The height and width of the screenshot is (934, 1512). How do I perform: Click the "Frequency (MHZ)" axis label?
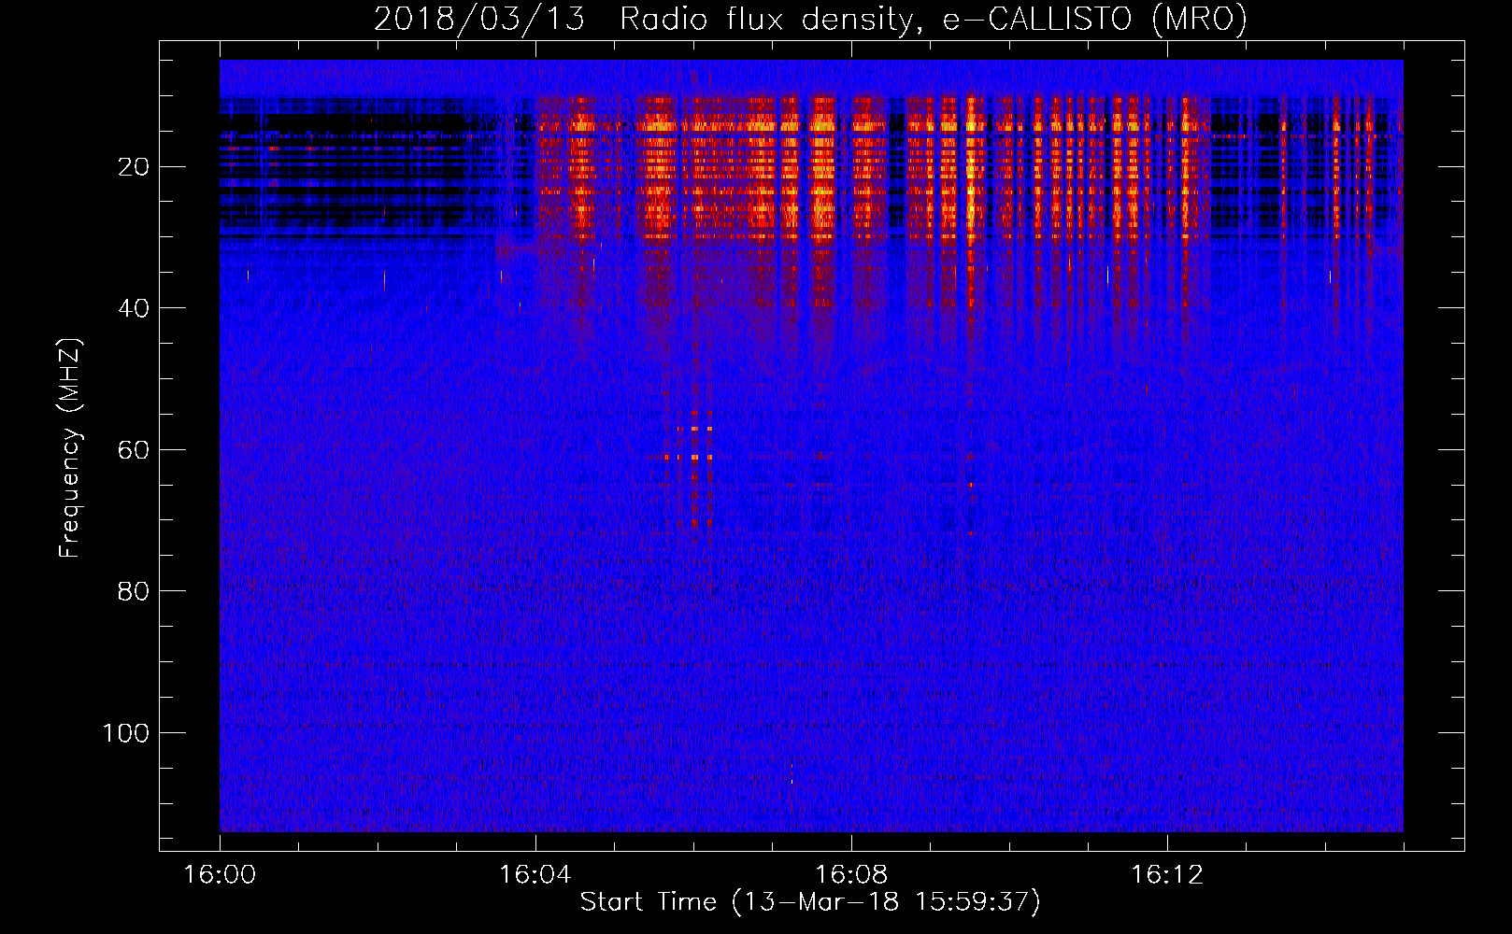pos(70,447)
